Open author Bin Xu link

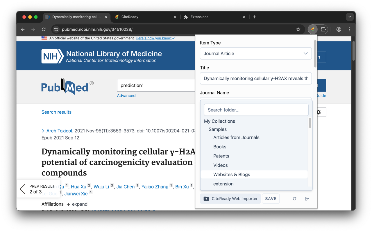[182, 187]
